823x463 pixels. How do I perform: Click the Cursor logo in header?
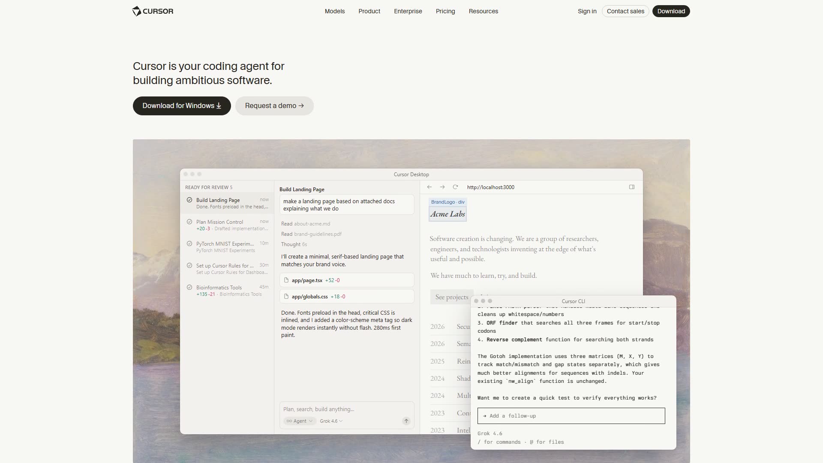(153, 11)
